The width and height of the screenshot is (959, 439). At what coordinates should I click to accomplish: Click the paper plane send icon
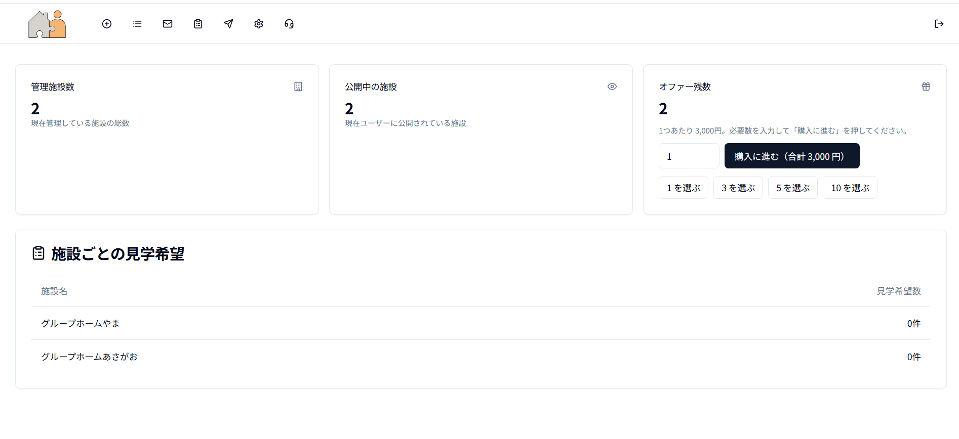click(x=228, y=24)
